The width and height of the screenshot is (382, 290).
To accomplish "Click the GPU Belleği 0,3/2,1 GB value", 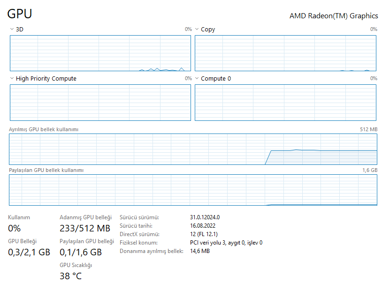I will coord(29,252).
